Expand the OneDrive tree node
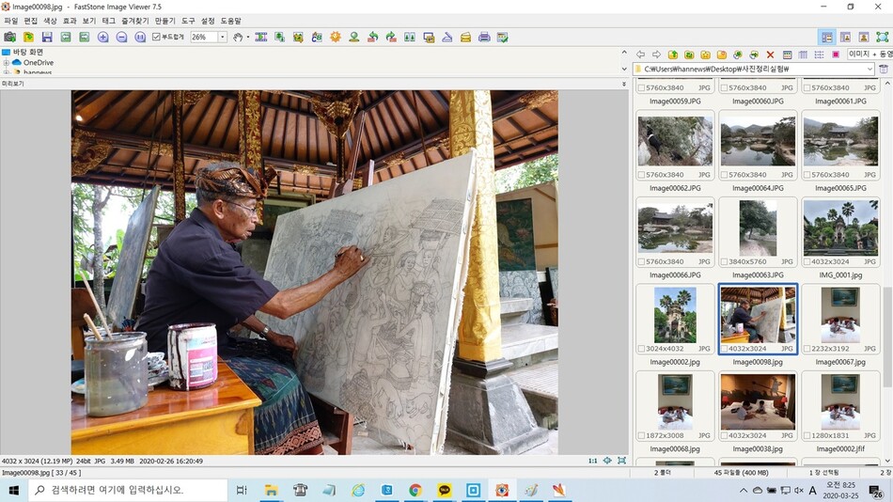 7,63
